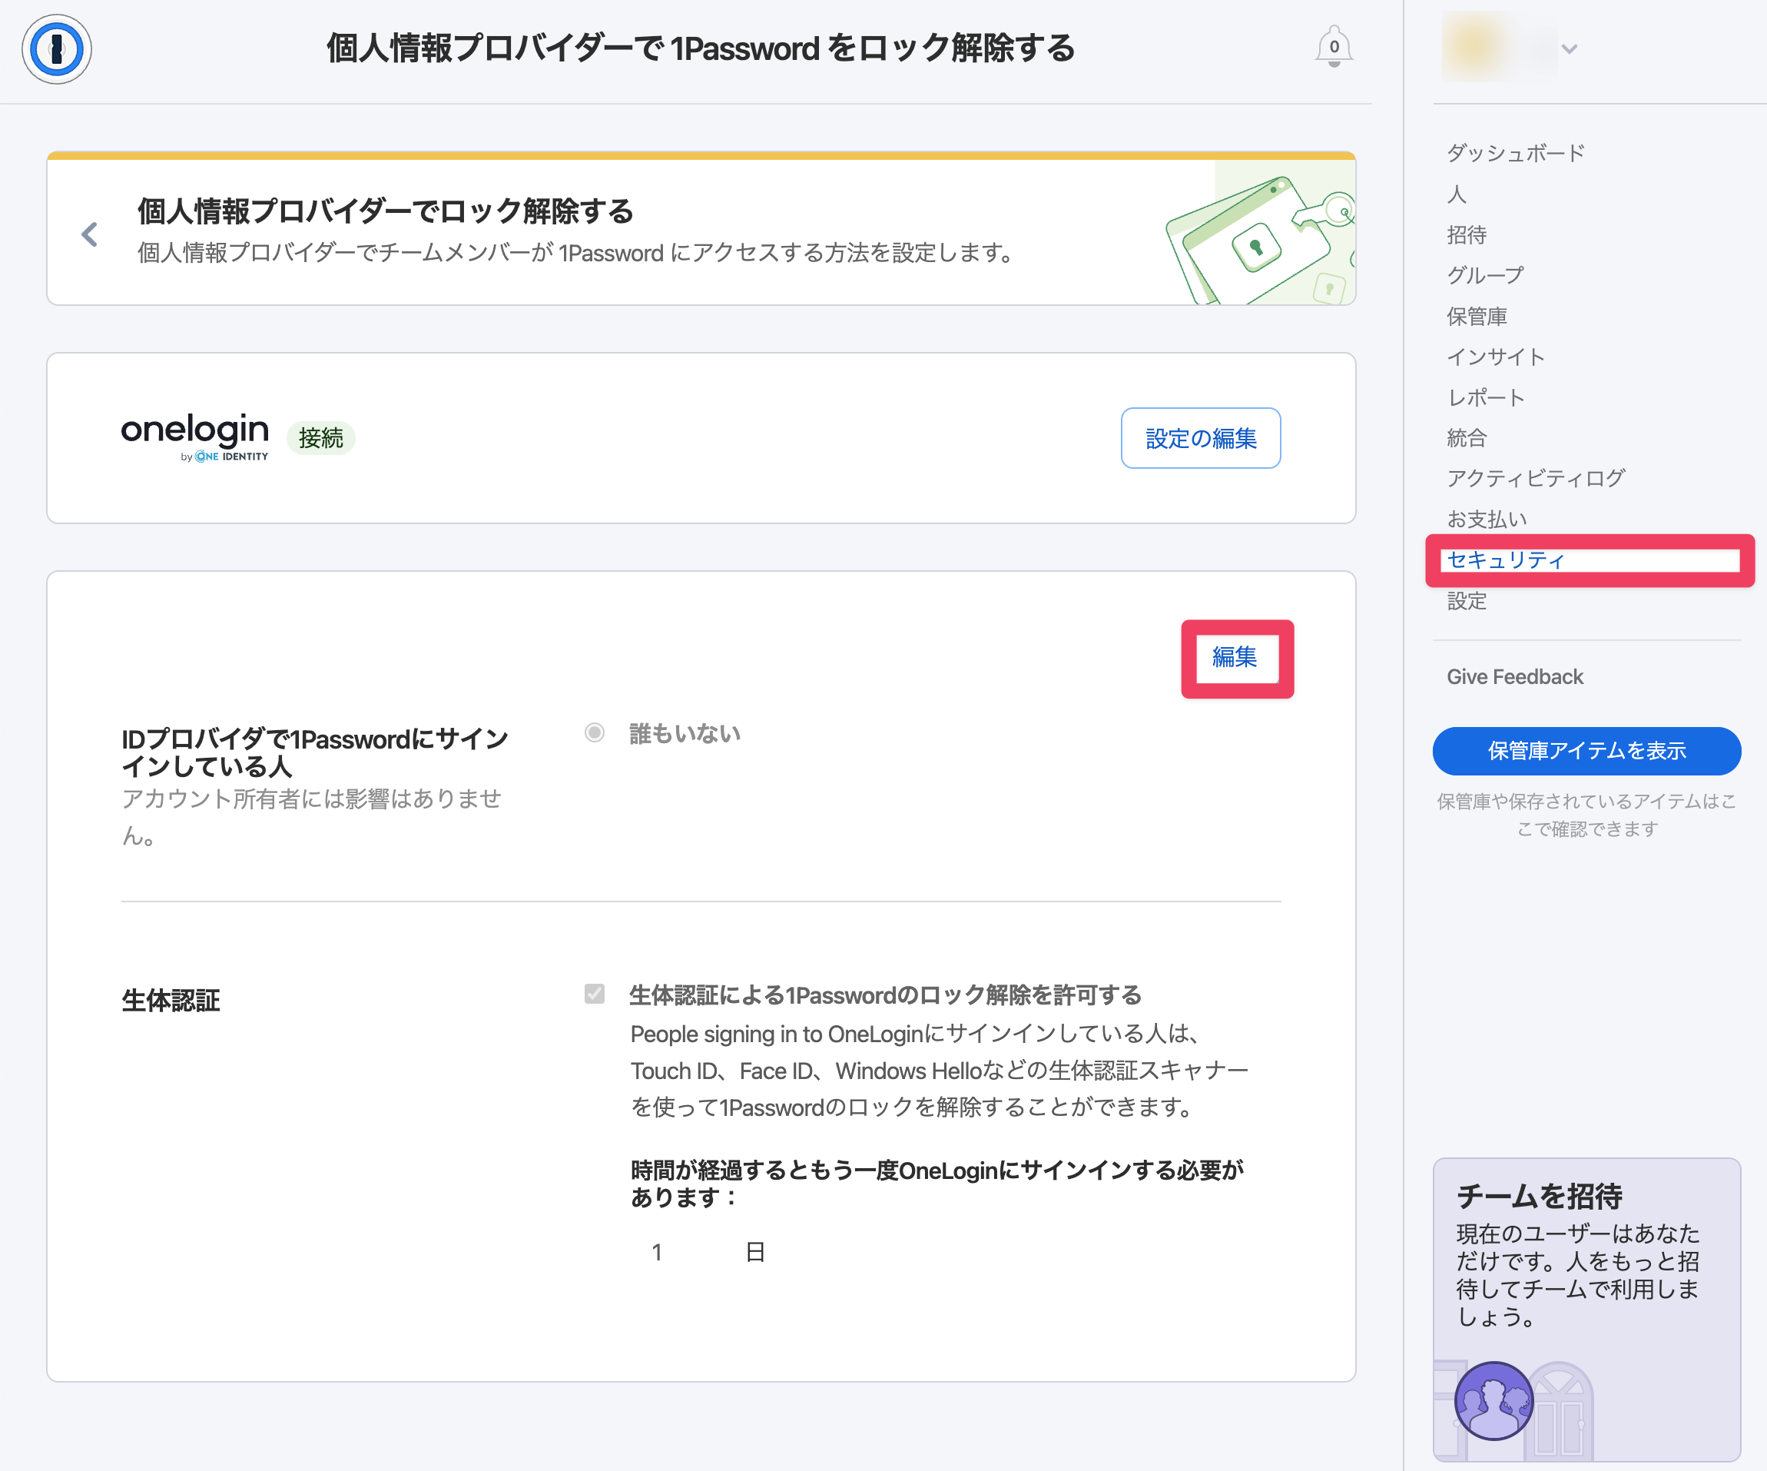The width and height of the screenshot is (1767, 1471).
Task: Open 保管庫 in the sidebar
Action: click(x=1477, y=317)
